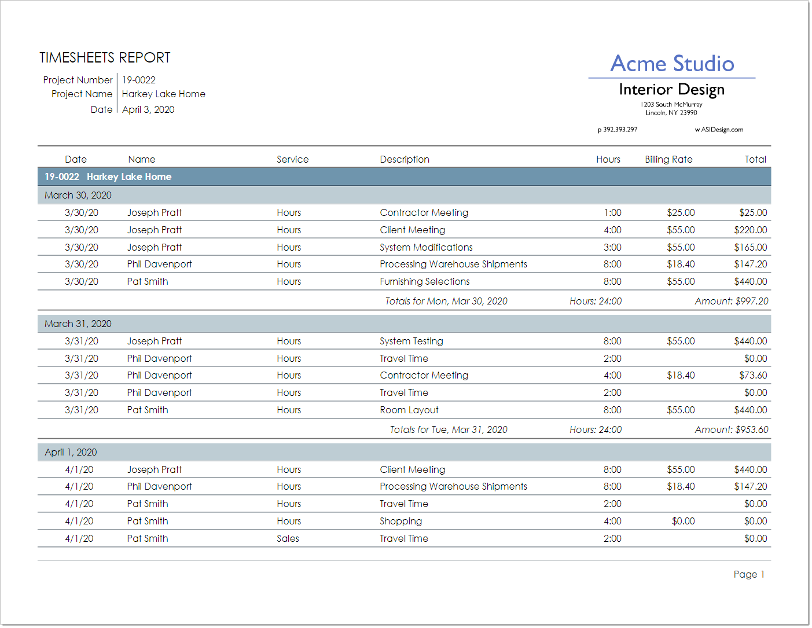
Task: Select Room Layout description
Action: pyautogui.click(x=409, y=410)
